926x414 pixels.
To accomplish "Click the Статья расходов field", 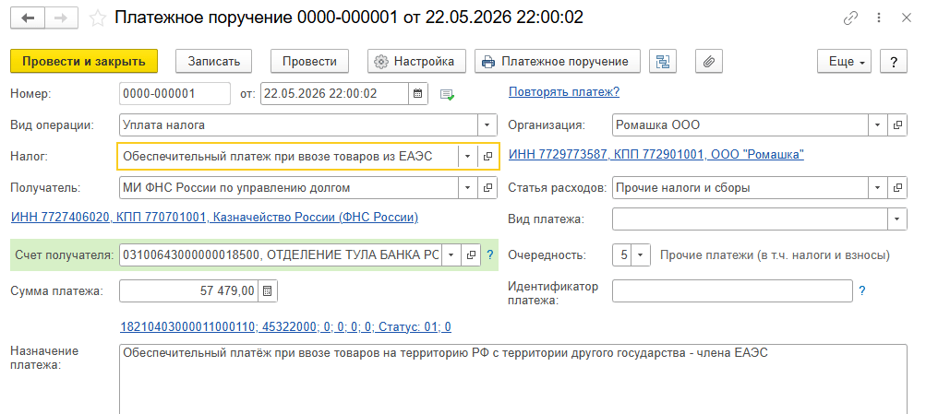I will pos(740,188).
